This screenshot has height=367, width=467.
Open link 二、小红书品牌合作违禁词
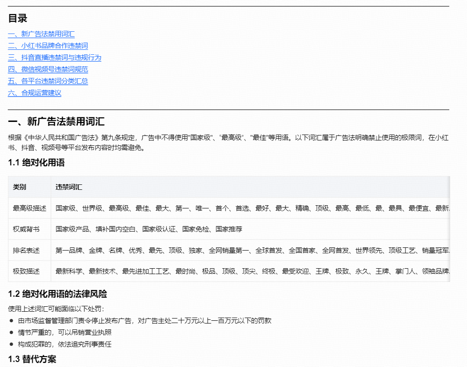[48, 46]
